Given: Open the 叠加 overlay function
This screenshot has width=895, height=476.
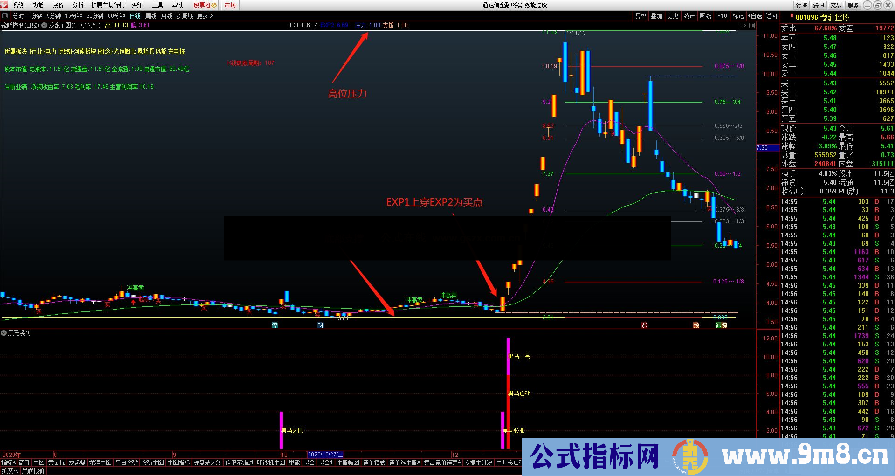Looking at the screenshot, I should pyautogui.click(x=656, y=15).
